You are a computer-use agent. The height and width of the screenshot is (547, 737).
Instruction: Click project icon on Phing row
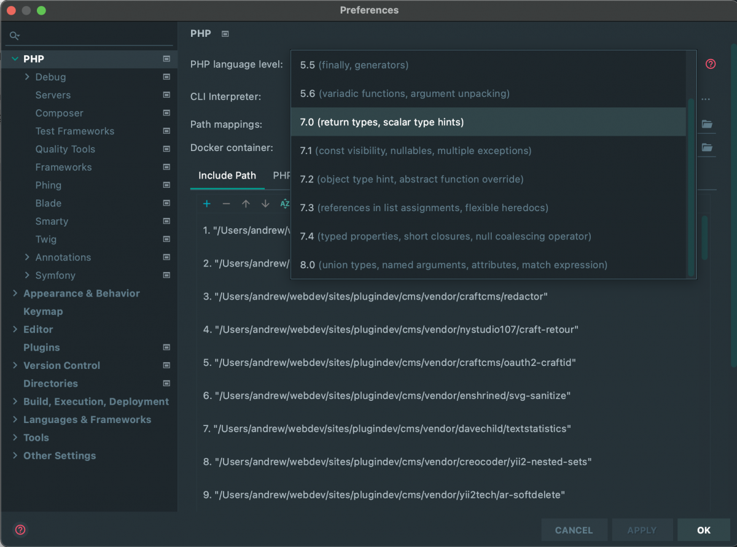166,185
